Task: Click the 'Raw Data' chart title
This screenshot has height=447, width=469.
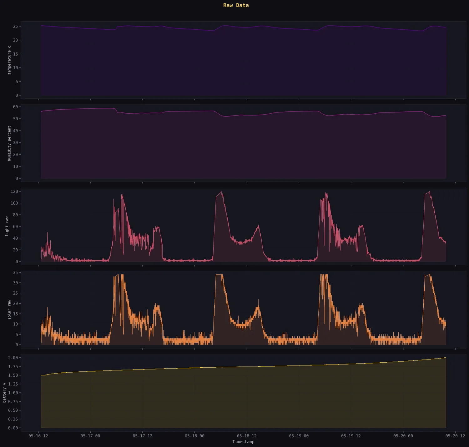Action: 236,5
